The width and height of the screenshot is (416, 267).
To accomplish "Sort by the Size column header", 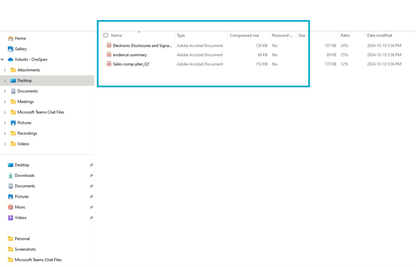I will (302, 35).
